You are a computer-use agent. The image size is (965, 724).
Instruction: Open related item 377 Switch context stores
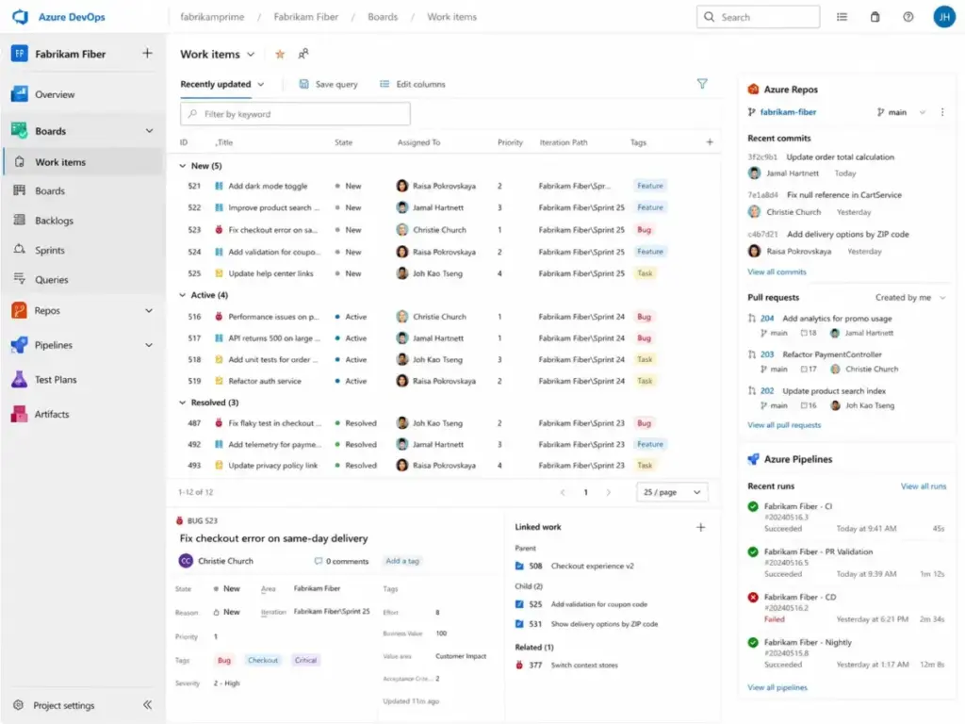[566, 665]
